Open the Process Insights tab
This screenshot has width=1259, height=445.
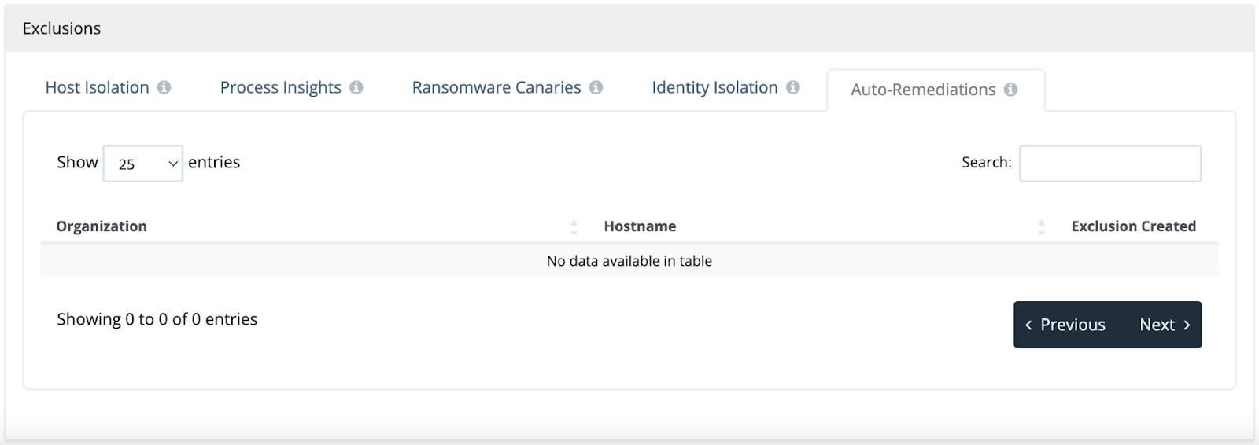(280, 87)
